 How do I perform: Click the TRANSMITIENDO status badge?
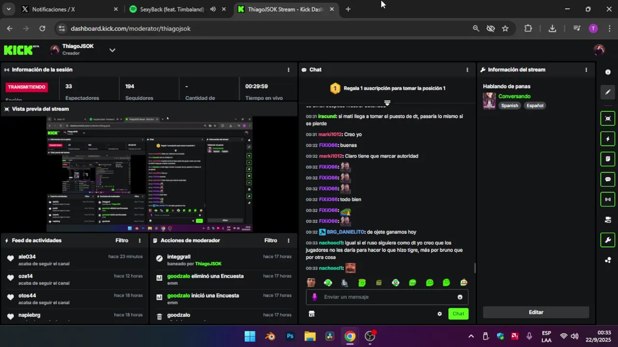pos(27,87)
